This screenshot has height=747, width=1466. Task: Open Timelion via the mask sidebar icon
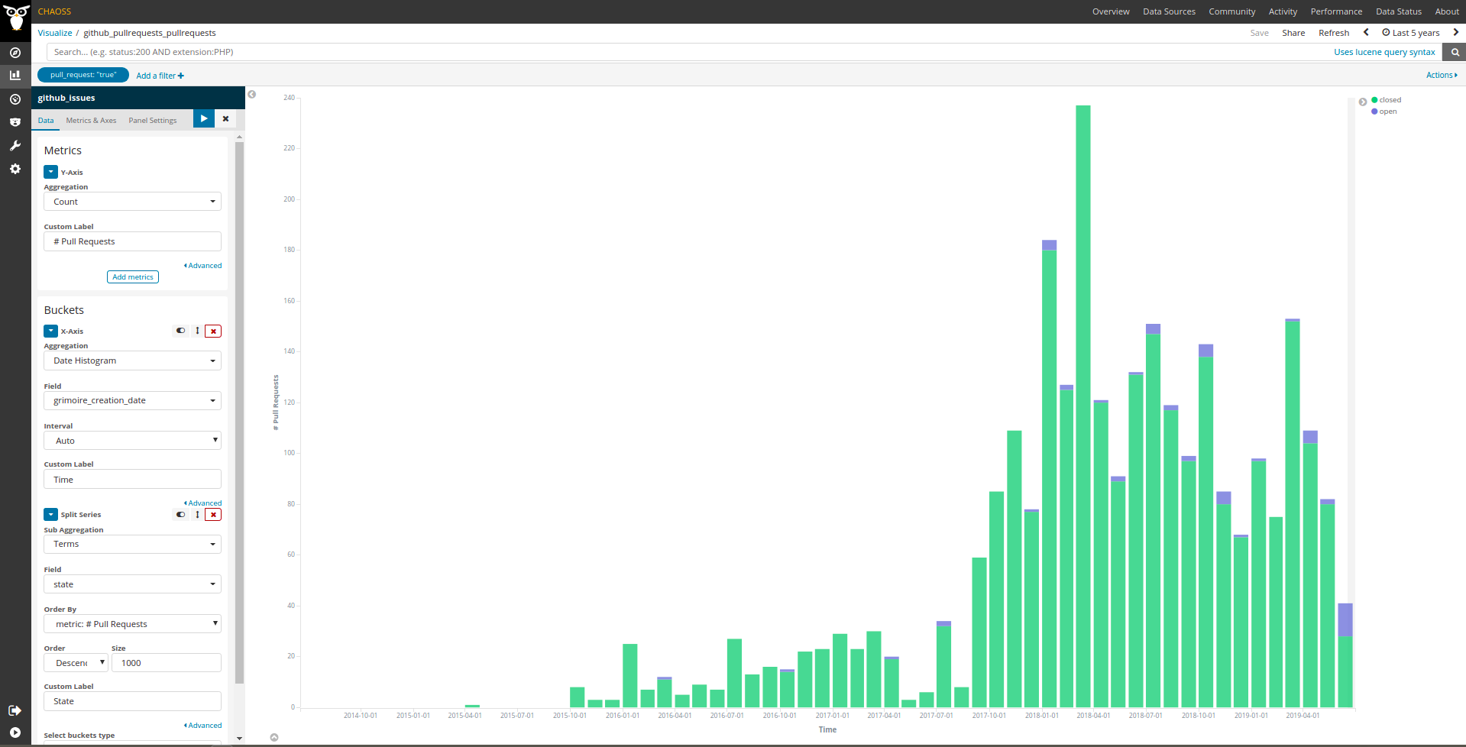(15, 122)
